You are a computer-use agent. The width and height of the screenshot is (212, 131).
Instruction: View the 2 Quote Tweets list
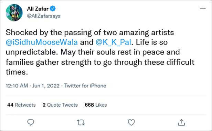60,105
